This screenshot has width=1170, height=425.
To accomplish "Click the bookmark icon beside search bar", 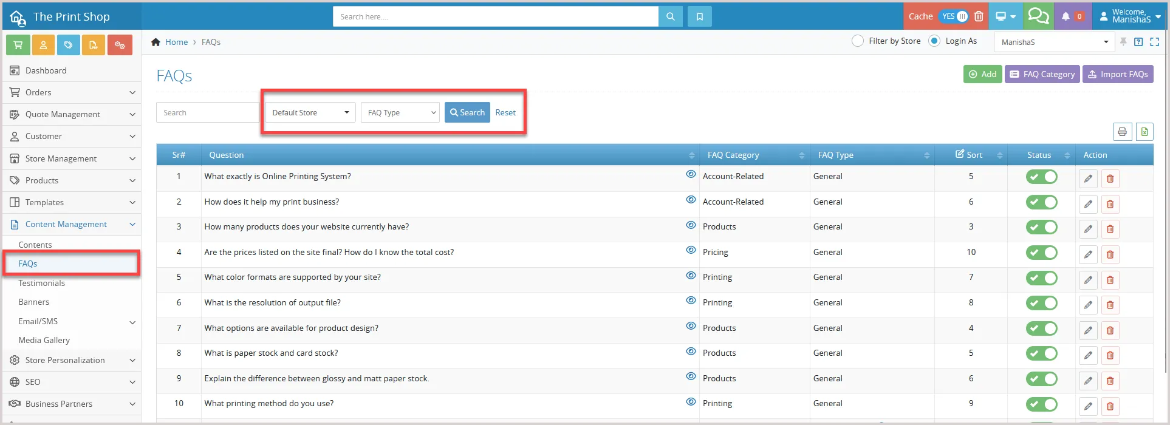I will click(700, 16).
